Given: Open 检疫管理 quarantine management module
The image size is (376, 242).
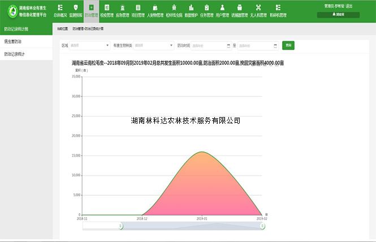Looking at the screenshot, I should point(106,10).
